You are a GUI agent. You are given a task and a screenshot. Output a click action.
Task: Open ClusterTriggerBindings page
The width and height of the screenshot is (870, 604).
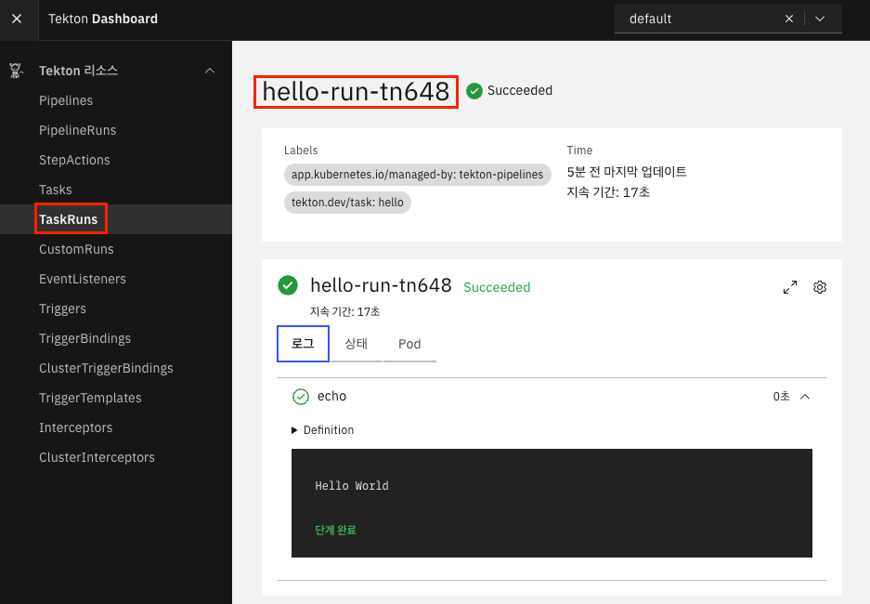coord(106,369)
